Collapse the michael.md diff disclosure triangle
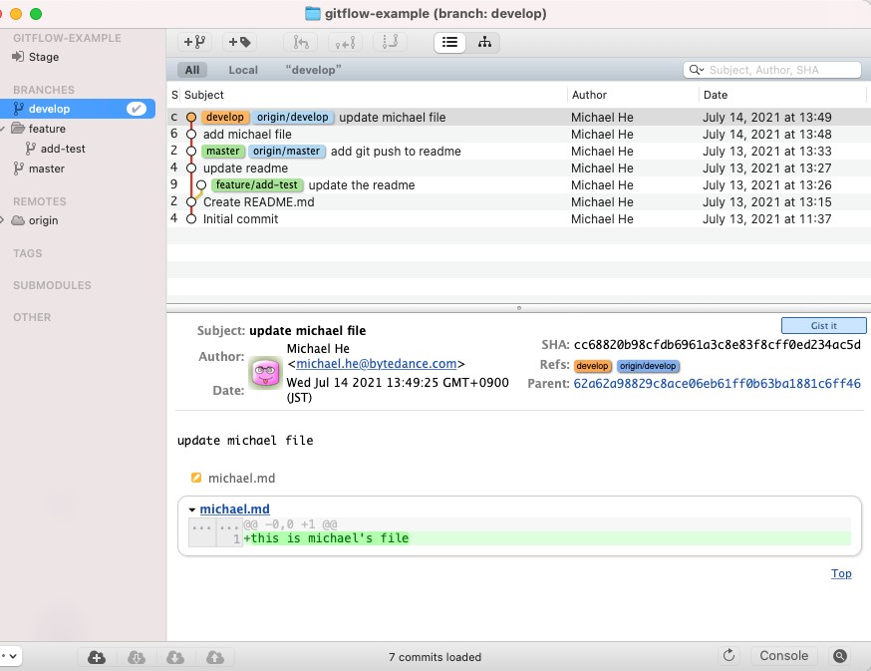This screenshot has height=671, width=871. [191, 509]
